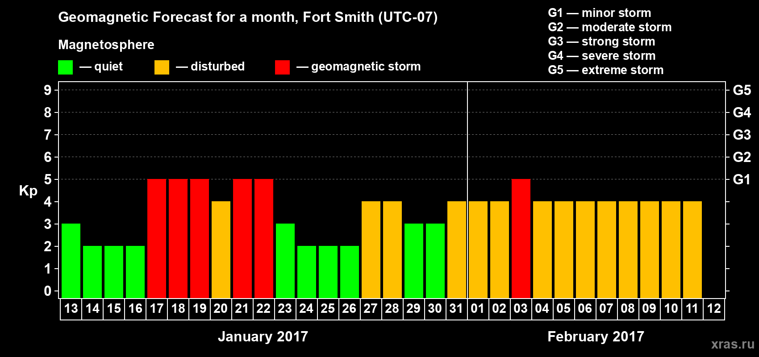Viewport: 759px width, 357px height.
Task: Click the 'G5 — extreme storm' legend line
Action: pos(606,70)
